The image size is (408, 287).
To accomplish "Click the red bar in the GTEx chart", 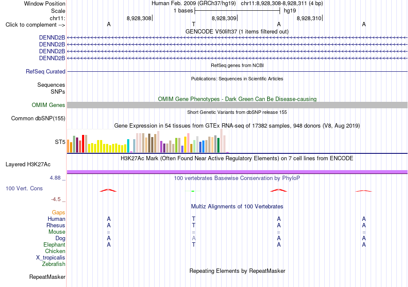I will 83,143.
